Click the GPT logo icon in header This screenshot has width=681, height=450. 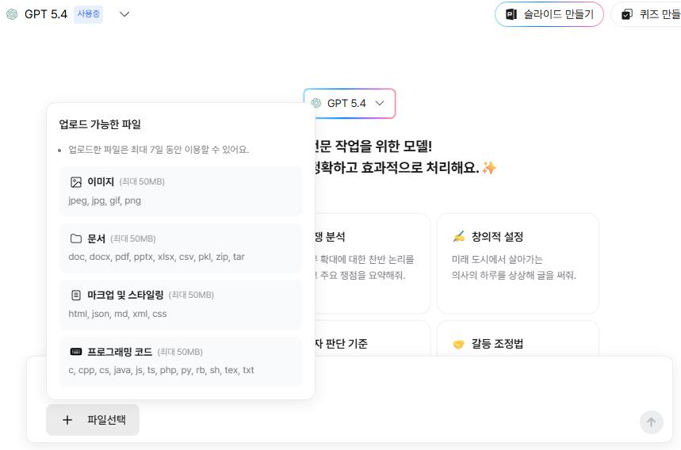click(12, 14)
